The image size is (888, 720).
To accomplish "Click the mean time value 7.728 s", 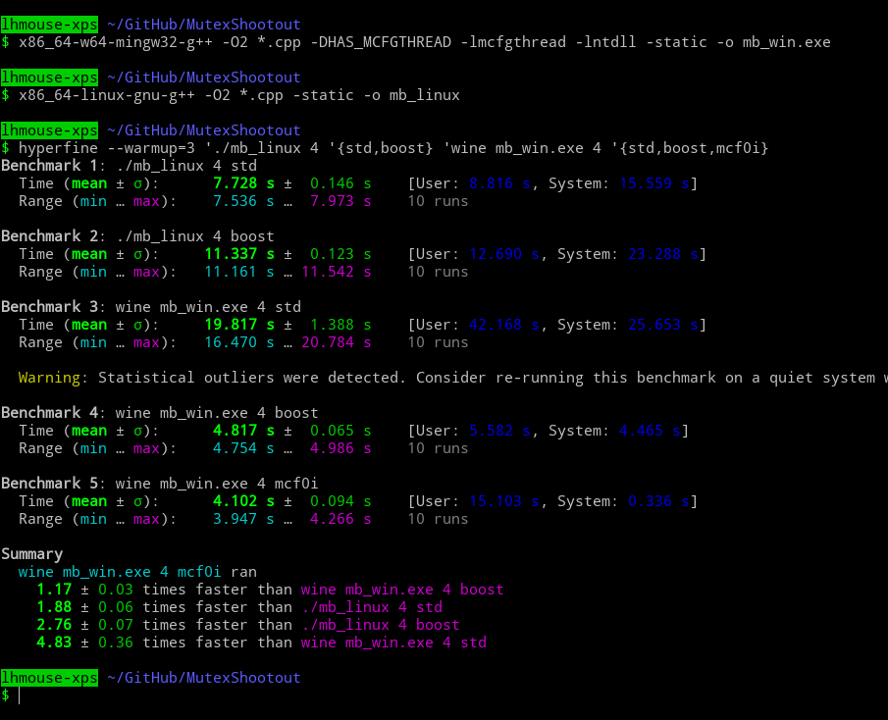I will pyautogui.click(x=243, y=183).
